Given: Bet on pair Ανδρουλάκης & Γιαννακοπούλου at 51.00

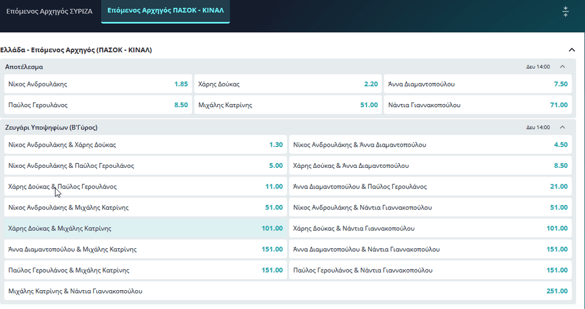Looking at the screenshot, I should 430,207.
